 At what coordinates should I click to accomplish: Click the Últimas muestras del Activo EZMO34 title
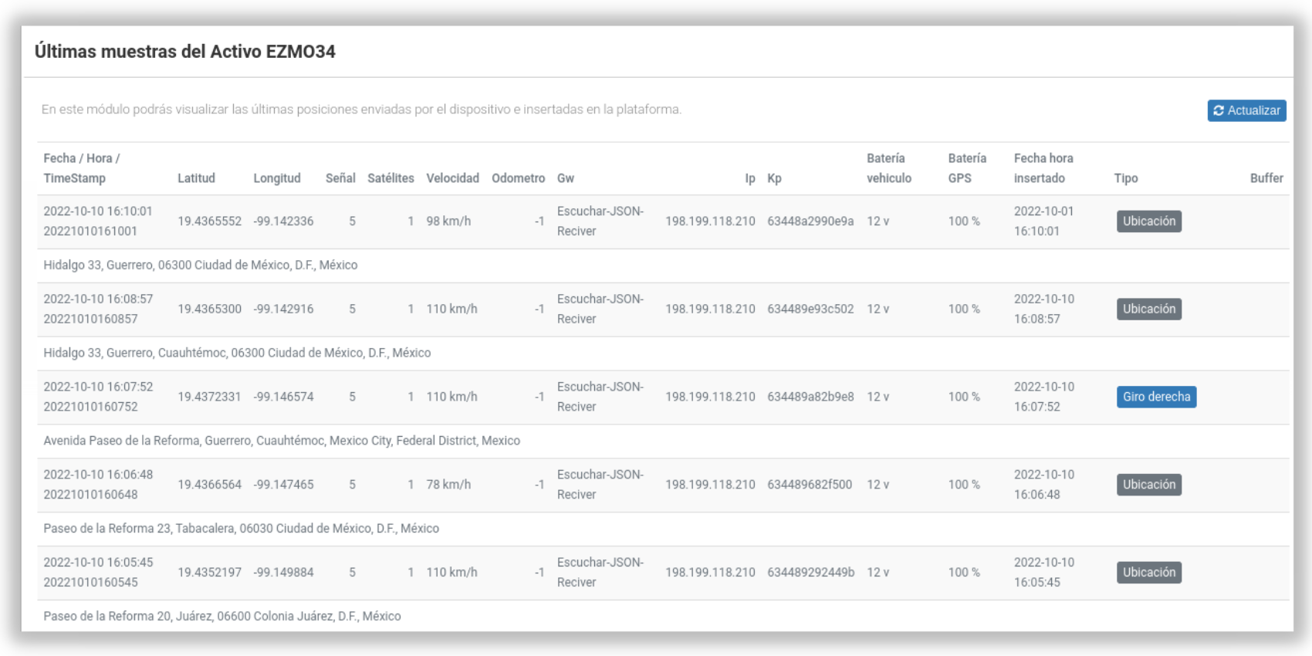pos(185,52)
